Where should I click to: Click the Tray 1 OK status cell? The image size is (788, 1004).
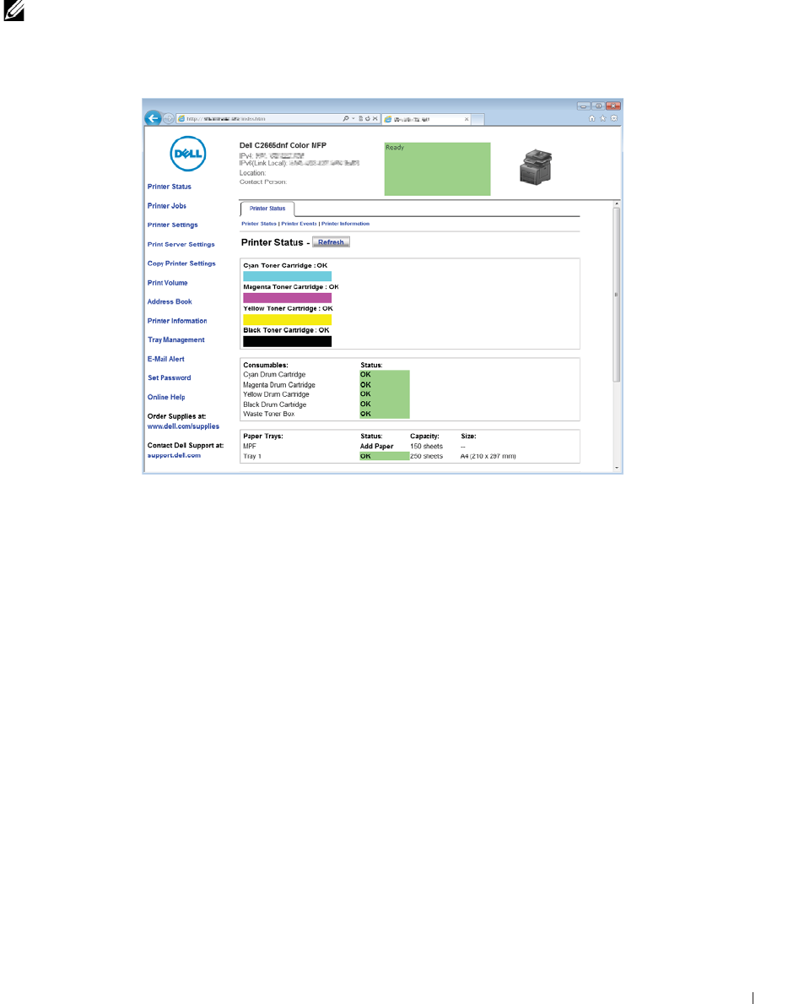pos(385,456)
